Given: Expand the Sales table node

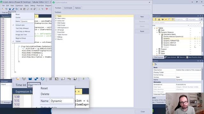Looking at the screenshot, I should [157, 51].
